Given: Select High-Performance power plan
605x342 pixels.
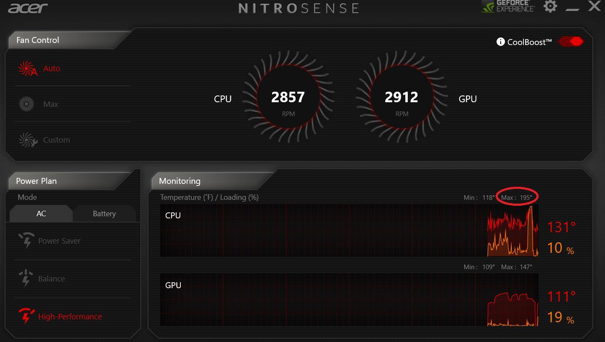Looking at the screenshot, I should (70, 316).
